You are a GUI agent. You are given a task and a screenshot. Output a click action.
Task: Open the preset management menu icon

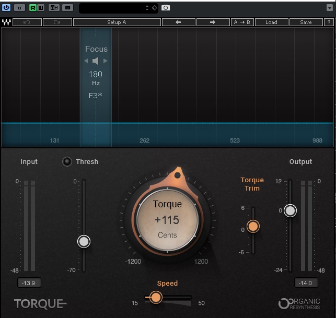pyautogui.click(x=67, y=8)
